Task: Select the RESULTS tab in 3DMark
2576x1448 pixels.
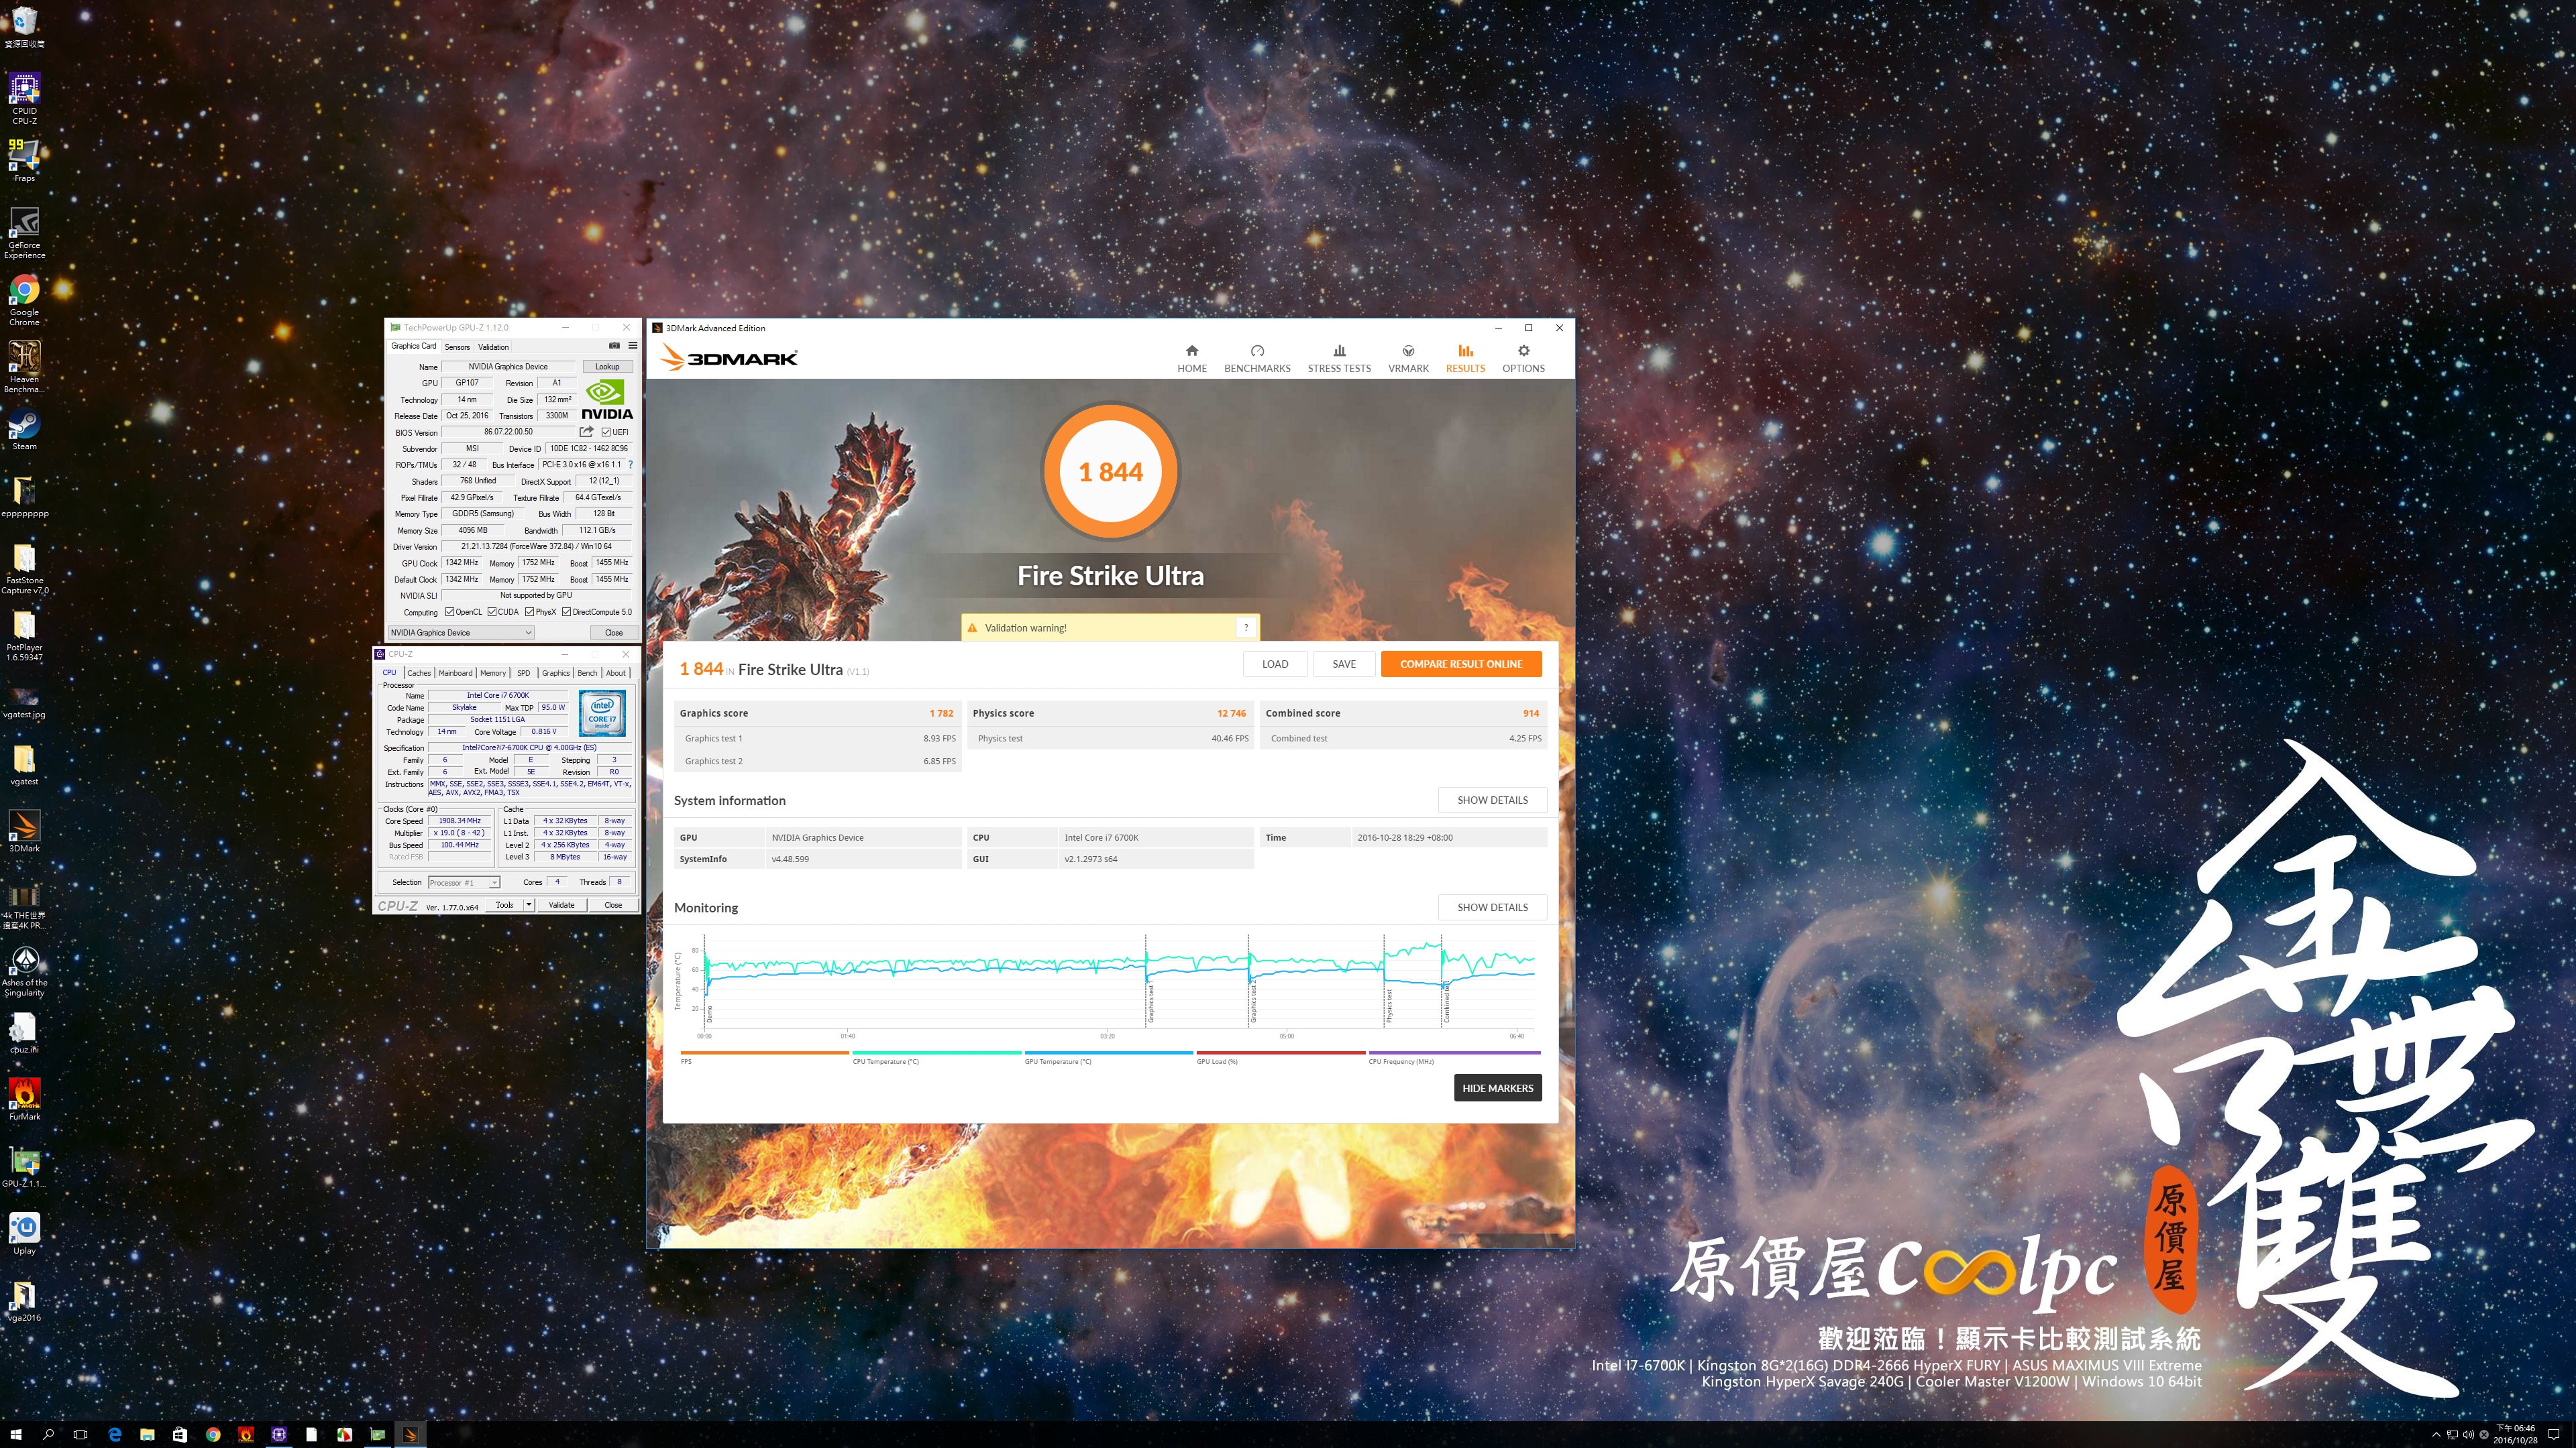Action: (1465, 359)
